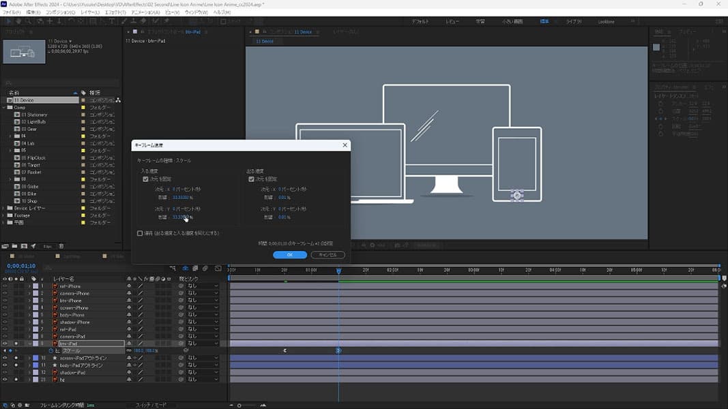
Task: Collapse the btn-iPad layer properties
Action: pos(29,344)
